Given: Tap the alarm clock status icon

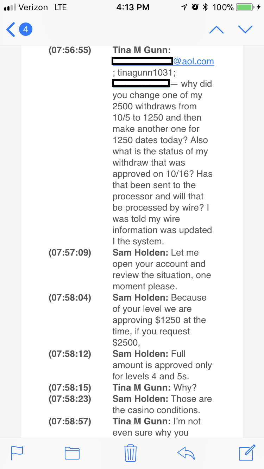Looking at the screenshot, I should coord(195,7).
